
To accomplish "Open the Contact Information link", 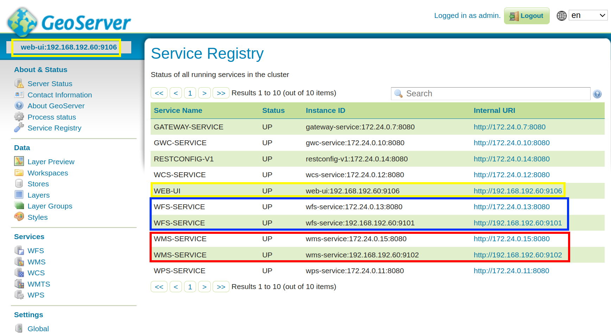I will click(x=60, y=95).
